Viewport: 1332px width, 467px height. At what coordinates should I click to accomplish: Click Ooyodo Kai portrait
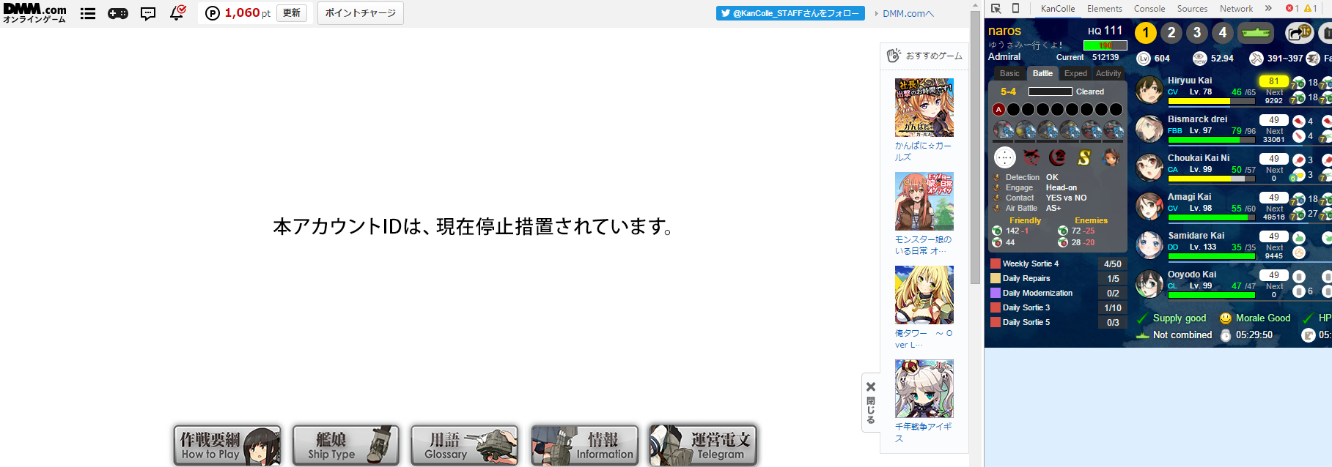[1149, 284]
